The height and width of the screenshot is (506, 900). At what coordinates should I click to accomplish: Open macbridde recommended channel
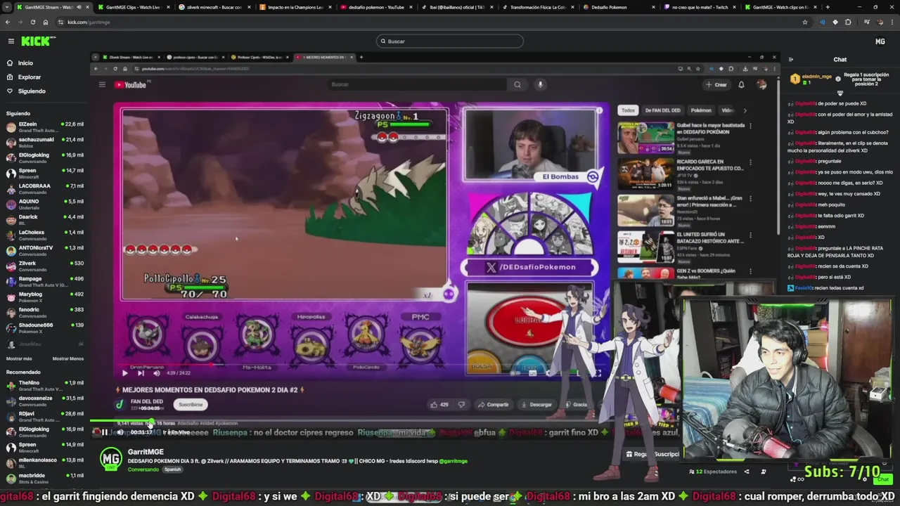[x=45, y=478]
